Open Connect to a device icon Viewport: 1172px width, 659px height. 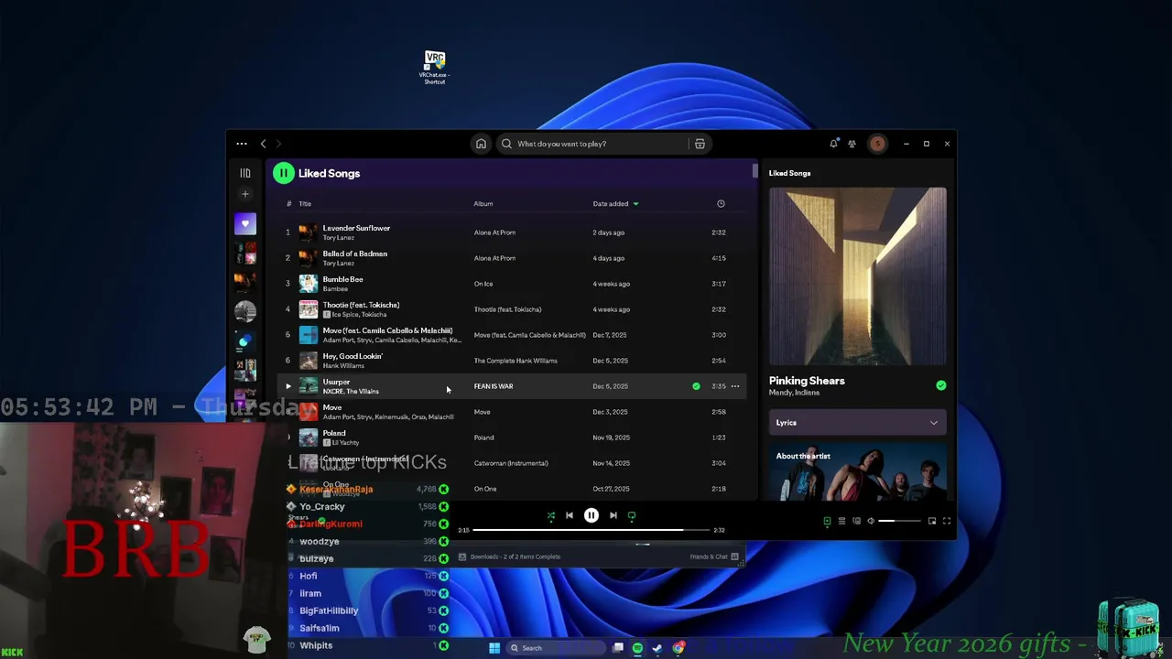(x=856, y=521)
